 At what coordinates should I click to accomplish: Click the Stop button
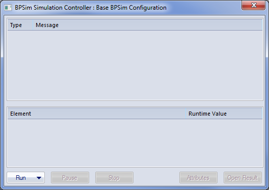tap(114, 178)
